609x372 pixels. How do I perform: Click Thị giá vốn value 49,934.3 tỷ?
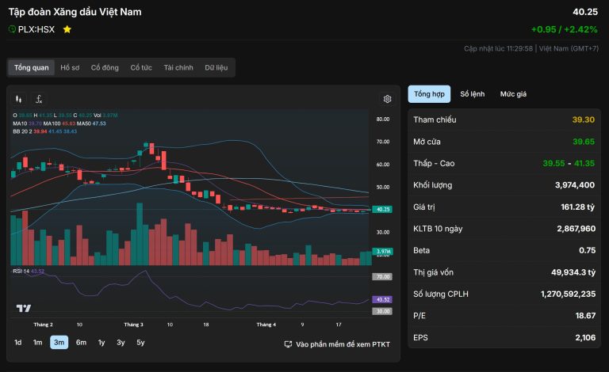point(573,272)
